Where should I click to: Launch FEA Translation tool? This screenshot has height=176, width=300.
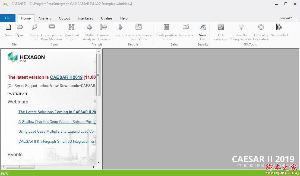click(x=221, y=32)
